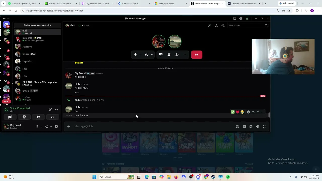The height and width of the screenshot is (181, 322).
Task: Reload the Stake page in Chrome
Action: (16, 11)
